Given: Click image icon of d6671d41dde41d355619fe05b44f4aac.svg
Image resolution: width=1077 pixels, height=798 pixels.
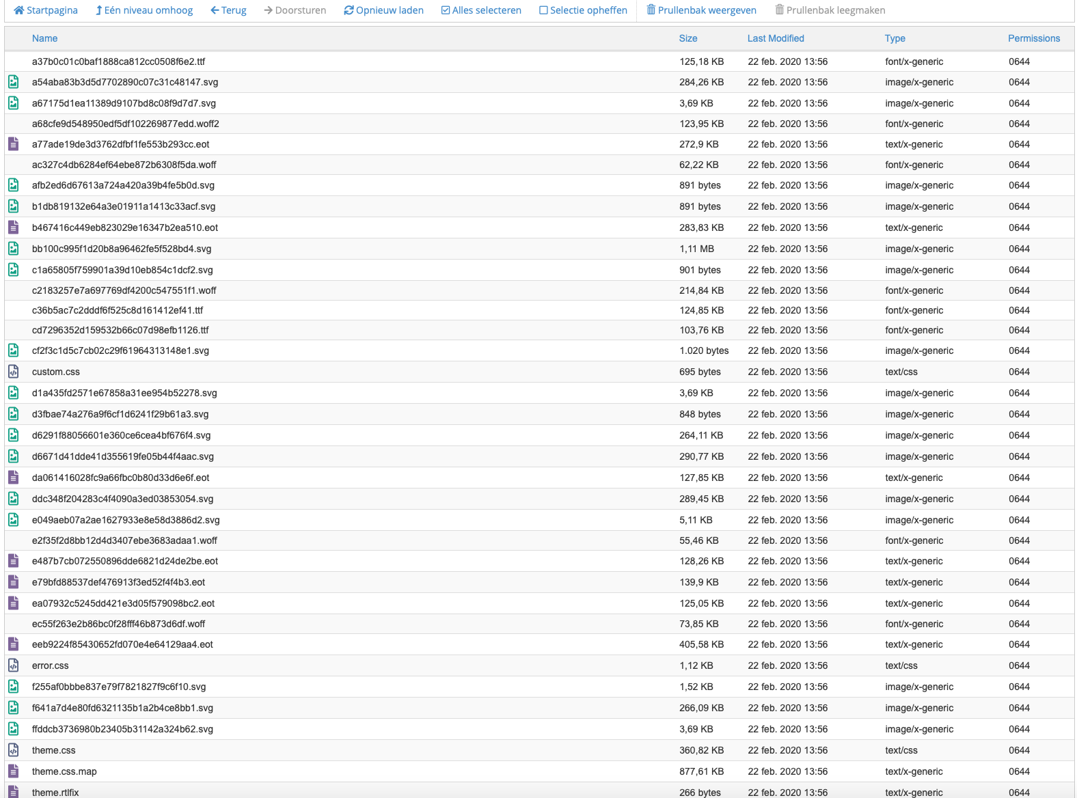Looking at the screenshot, I should coord(13,456).
